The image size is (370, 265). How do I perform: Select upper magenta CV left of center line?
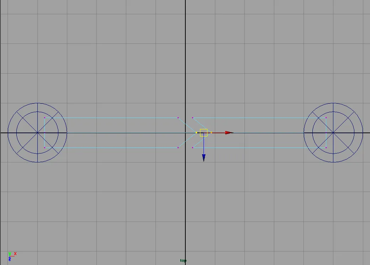[178, 118]
